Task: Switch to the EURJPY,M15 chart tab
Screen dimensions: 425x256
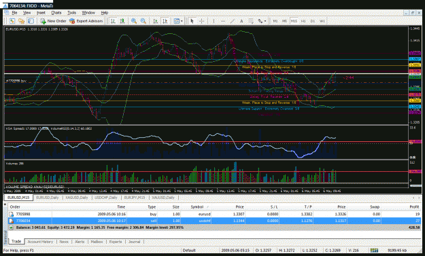Action: (x=135, y=198)
